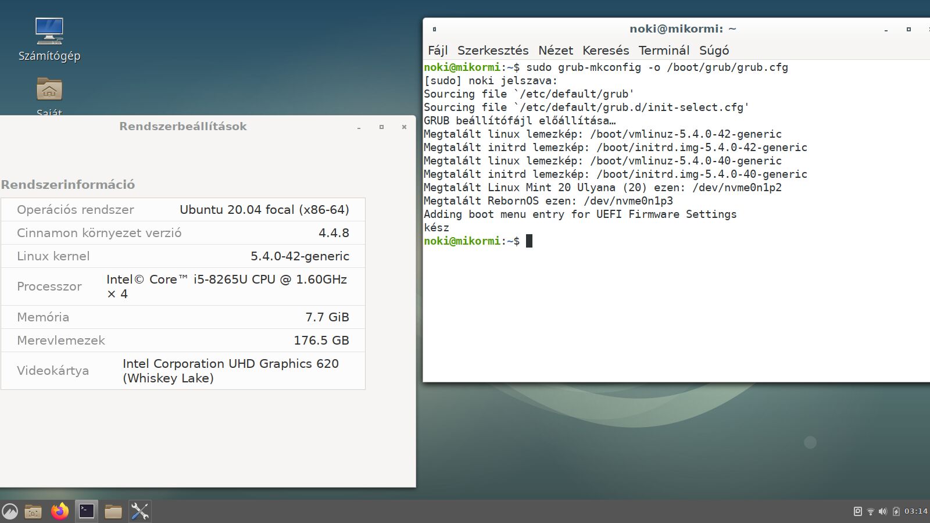The image size is (930, 523).
Task: Click the Linux Mint 20 Ulyana line
Action: [x=603, y=188]
